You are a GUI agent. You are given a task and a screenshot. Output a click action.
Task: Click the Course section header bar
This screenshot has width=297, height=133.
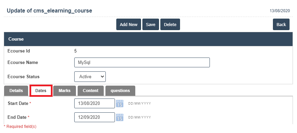tap(148, 39)
